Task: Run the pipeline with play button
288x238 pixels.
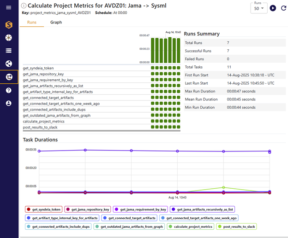Action: click(x=273, y=8)
